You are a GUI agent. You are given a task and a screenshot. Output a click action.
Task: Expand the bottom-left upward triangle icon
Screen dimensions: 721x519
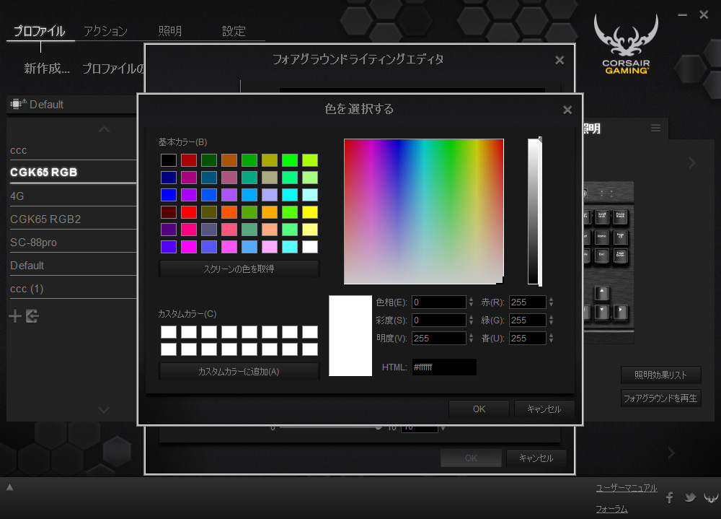[9, 487]
